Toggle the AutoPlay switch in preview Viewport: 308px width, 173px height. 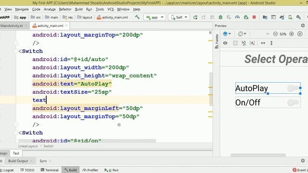(293, 88)
